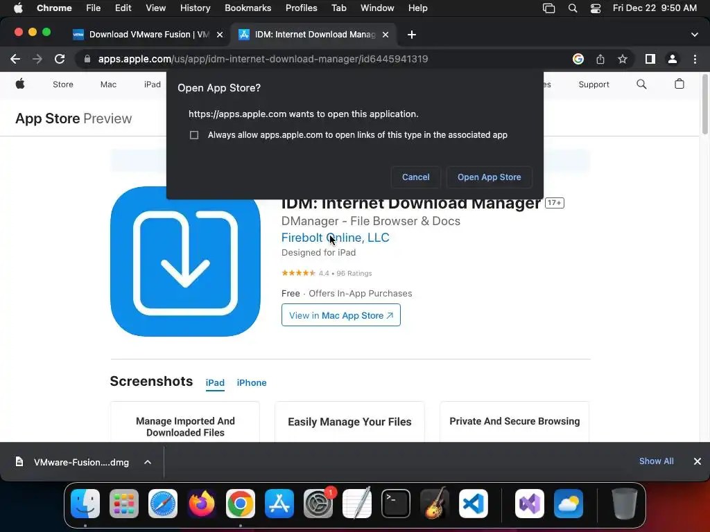Click the Open App Store button

coord(489,177)
